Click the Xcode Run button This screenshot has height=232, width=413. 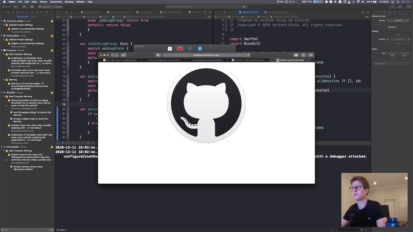pyautogui.click(x=24, y=7)
